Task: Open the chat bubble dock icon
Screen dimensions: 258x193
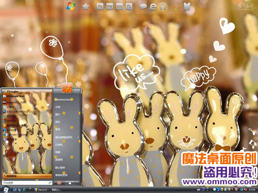Action: point(143,7)
